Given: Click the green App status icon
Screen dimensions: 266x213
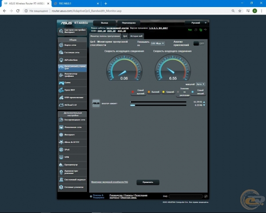Looking at the screenshot, I should pos(190,30).
